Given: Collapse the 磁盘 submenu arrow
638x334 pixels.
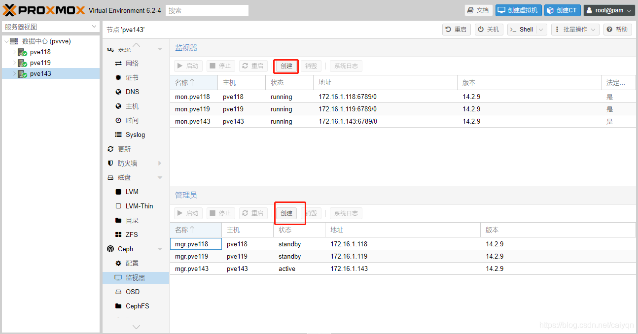Looking at the screenshot, I should (x=160, y=178).
